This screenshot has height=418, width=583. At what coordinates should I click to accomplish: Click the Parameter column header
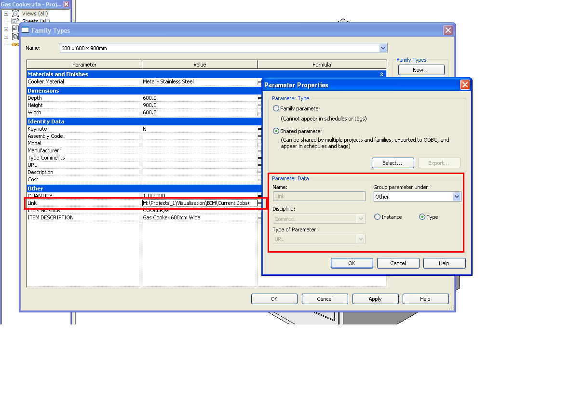click(84, 65)
